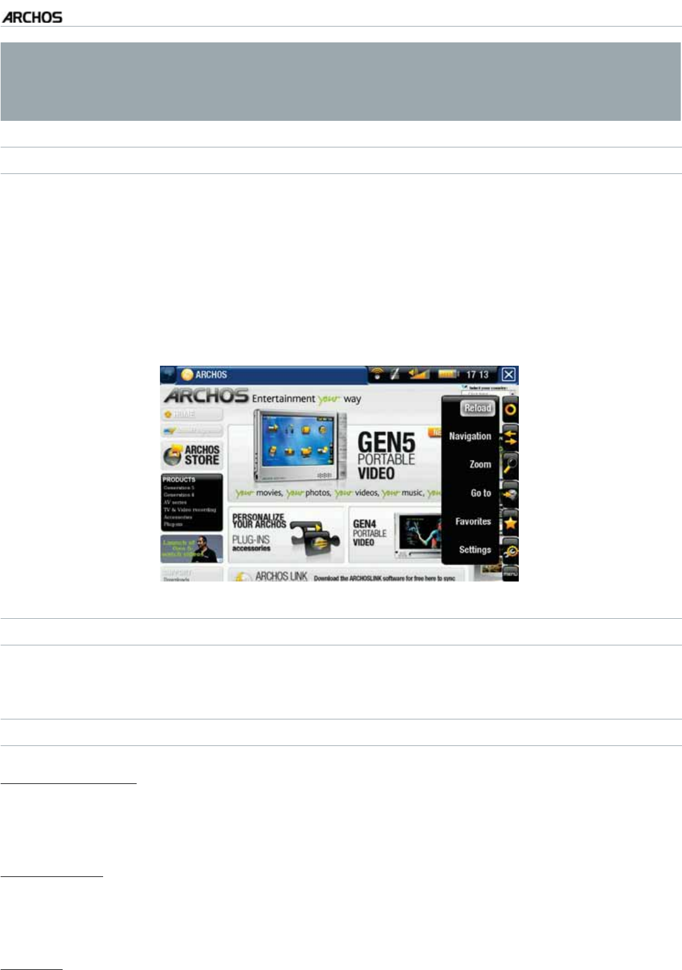Image resolution: width=682 pixels, height=970 pixels.
Task: Click the battery status icon
Action: tap(449, 374)
